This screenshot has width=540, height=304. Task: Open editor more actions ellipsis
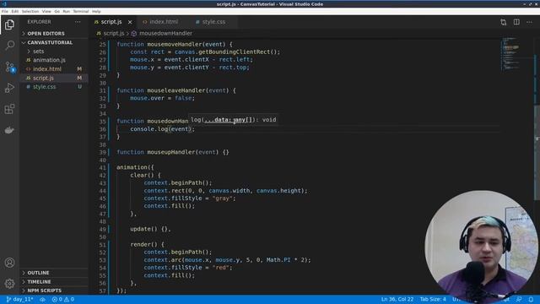[529, 22]
